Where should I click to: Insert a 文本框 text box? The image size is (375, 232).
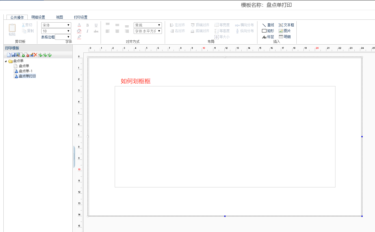tap(286, 25)
